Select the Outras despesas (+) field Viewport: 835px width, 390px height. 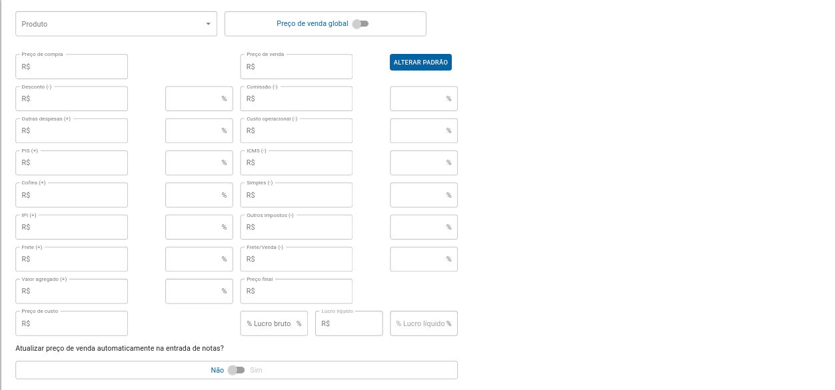[x=71, y=130]
